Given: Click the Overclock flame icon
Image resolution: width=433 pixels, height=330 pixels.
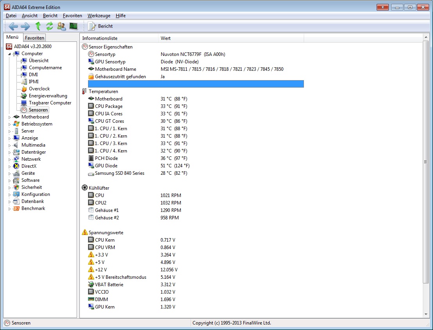Looking at the screenshot, I should pyautogui.click(x=24, y=89).
